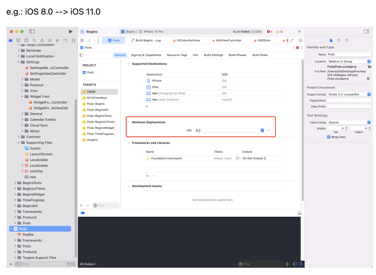Screen dimensions: 376x275
Task: Select the History inspector clock icon
Action: (x=339, y=40)
